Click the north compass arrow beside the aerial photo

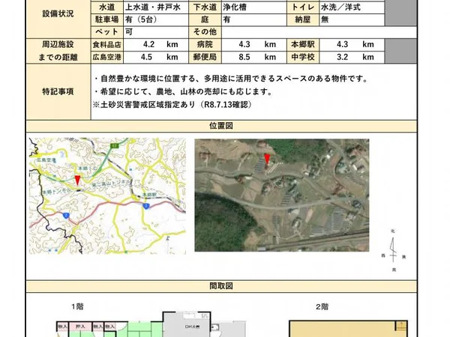(393, 250)
